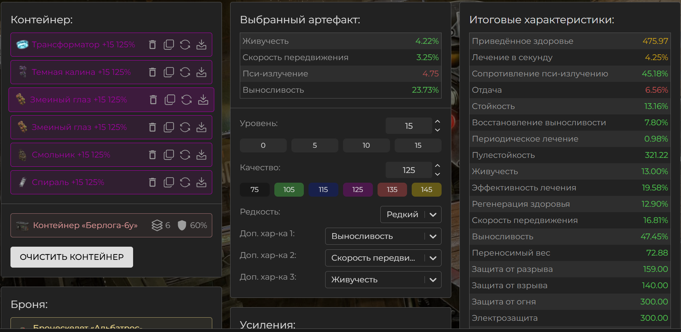The image size is (681, 332).
Task: Duplicate the Смольник artifact
Action: pyautogui.click(x=169, y=155)
